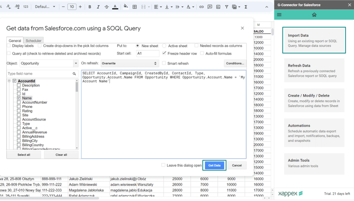Open the Conditions... button
354x201 pixels.
coord(235,63)
